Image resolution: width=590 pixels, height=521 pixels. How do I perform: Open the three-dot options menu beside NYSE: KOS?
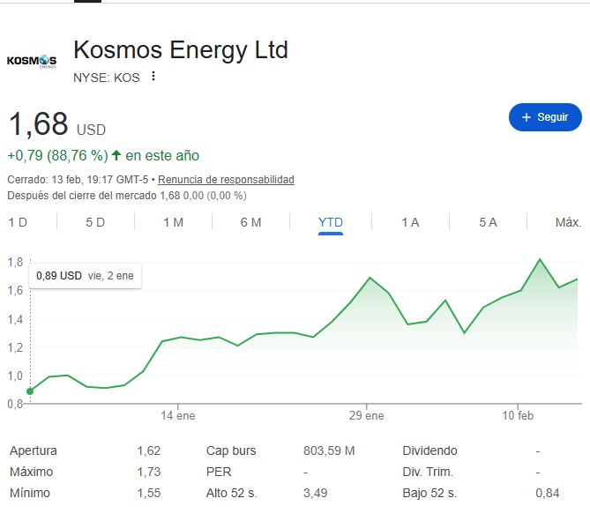coord(153,77)
